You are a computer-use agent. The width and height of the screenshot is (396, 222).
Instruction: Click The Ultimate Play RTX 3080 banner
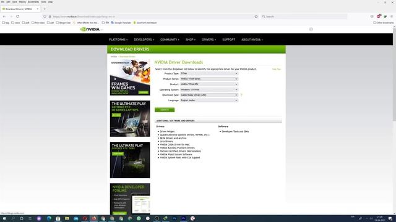[x=130, y=160]
